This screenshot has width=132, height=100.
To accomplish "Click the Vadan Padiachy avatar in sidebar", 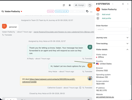I will pos(98,9).
